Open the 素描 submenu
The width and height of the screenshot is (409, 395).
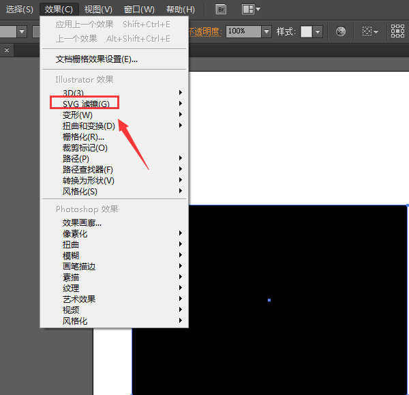(115, 277)
